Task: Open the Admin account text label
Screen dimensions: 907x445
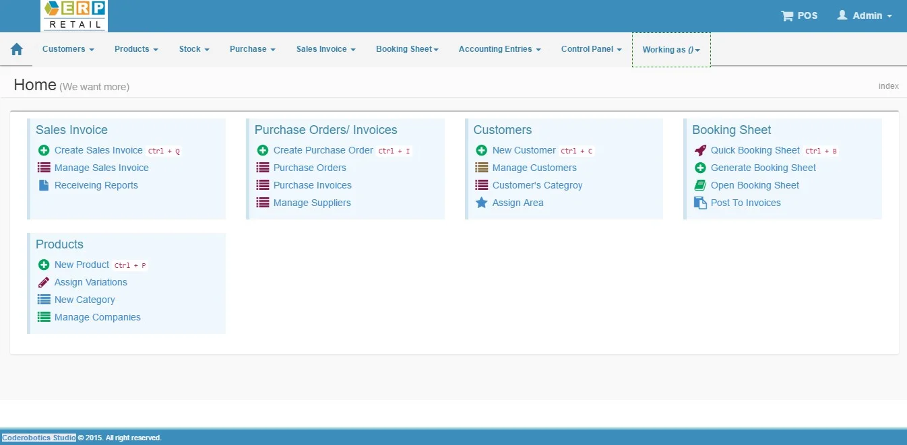Action: (x=867, y=15)
